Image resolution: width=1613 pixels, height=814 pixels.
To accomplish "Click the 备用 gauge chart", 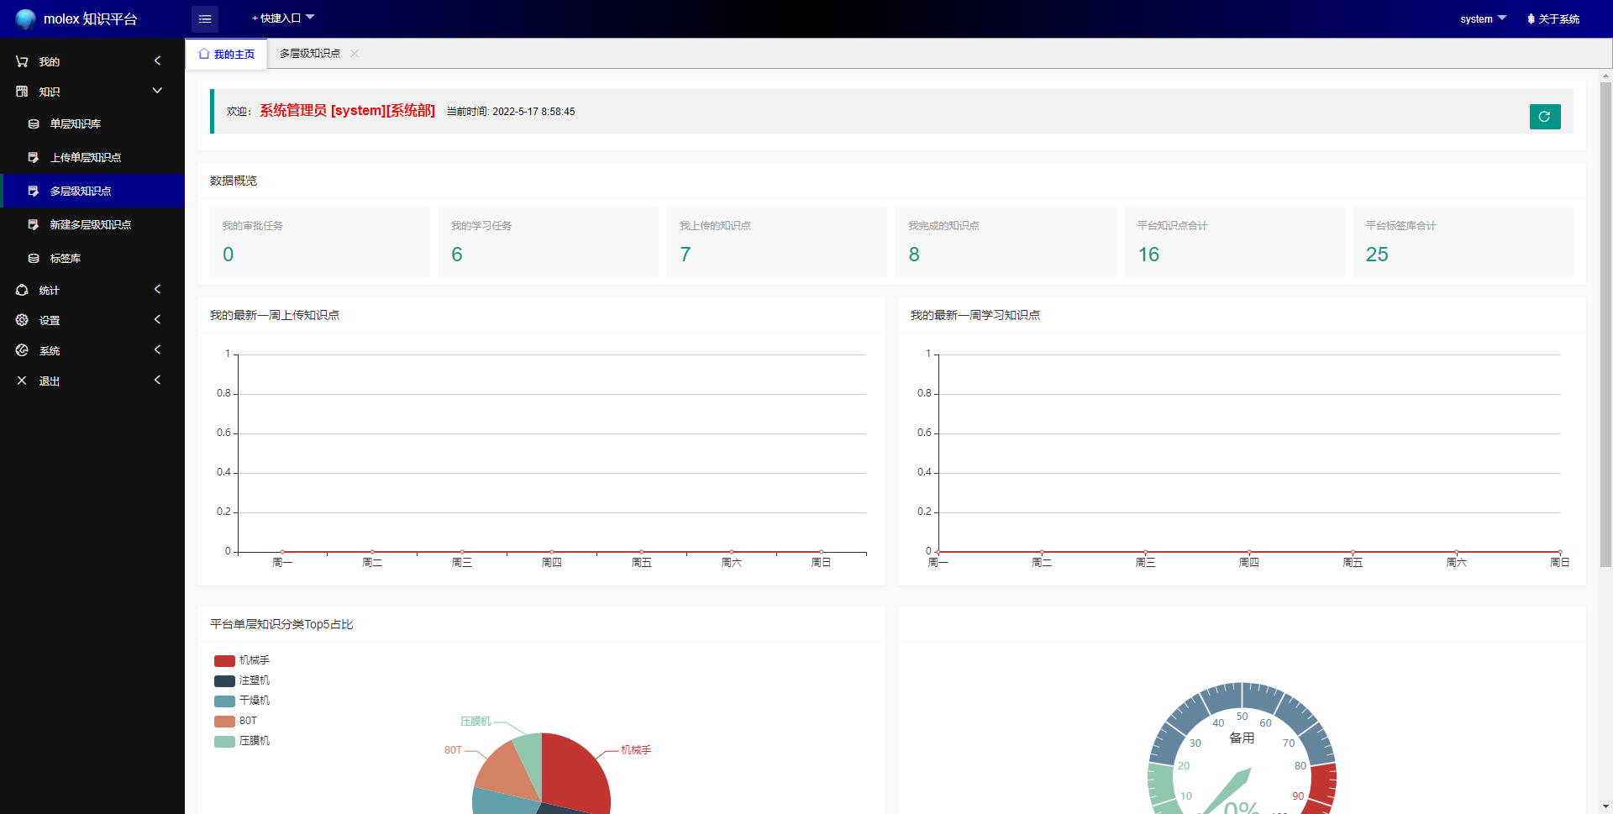I will point(1242,749).
